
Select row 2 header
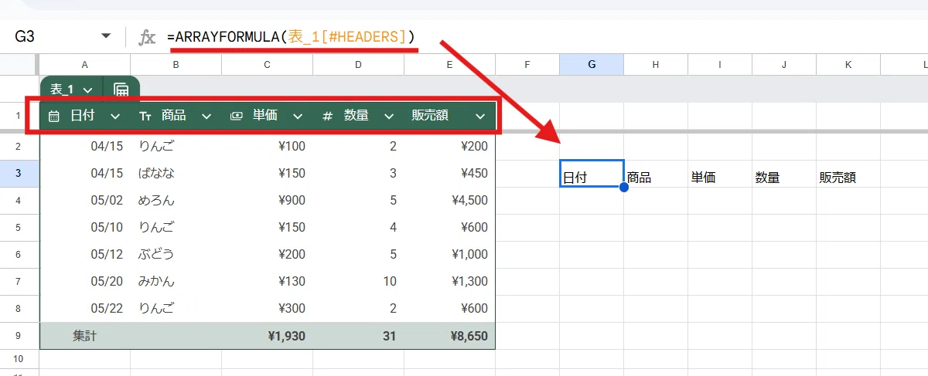[x=19, y=146]
